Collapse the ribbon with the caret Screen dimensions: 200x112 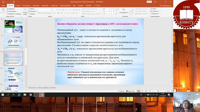[x=172, y=16]
